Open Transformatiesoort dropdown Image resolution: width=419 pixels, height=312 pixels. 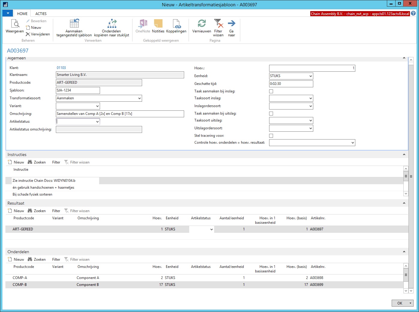139,98
